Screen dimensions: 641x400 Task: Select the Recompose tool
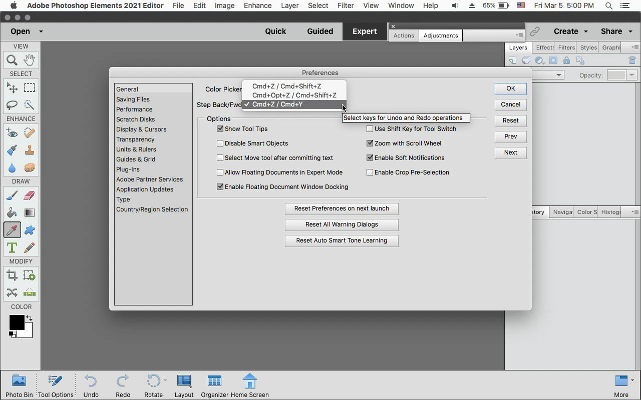click(x=30, y=275)
